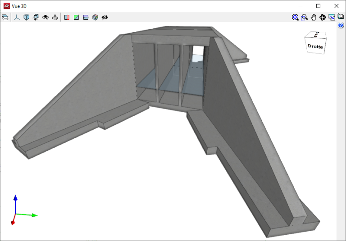Screen dimensions: 346x241
Task: Open the stacked layers panel icon
Action: (5, 17)
